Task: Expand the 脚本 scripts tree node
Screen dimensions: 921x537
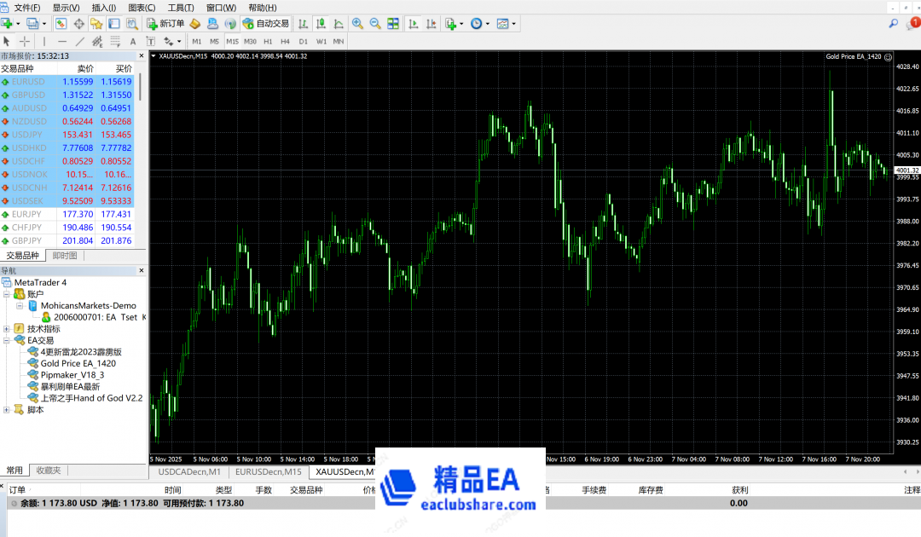Action: [x=7, y=410]
